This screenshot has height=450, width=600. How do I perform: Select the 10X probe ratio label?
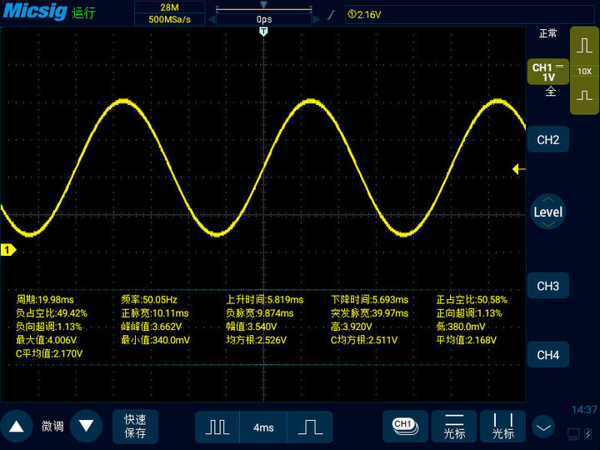click(584, 71)
